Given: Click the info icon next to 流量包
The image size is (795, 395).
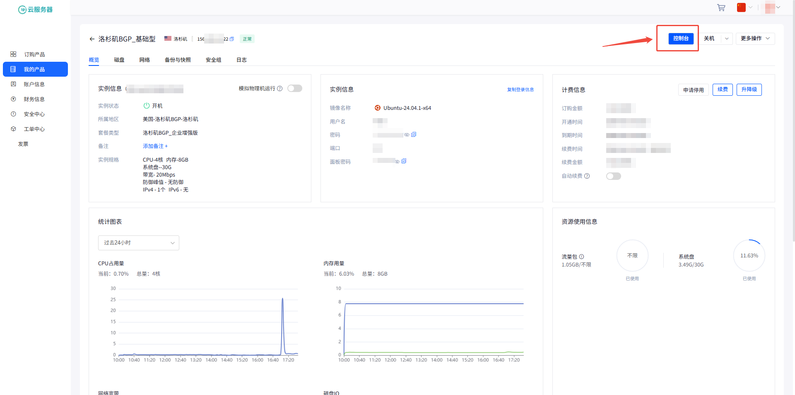Looking at the screenshot, I should point(581,257).
